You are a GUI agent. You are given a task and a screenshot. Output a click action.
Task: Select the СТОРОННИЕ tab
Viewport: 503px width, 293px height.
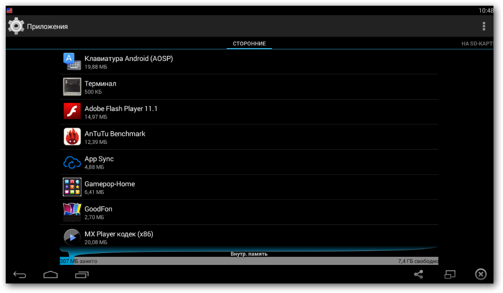(249, 44)
